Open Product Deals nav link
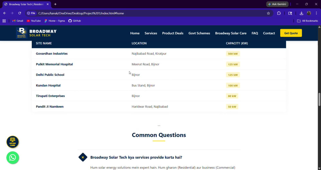321x170 pixels. 173,33
